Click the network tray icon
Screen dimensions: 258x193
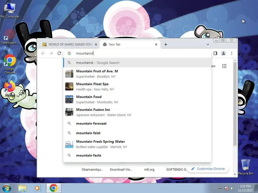point(220,188)
